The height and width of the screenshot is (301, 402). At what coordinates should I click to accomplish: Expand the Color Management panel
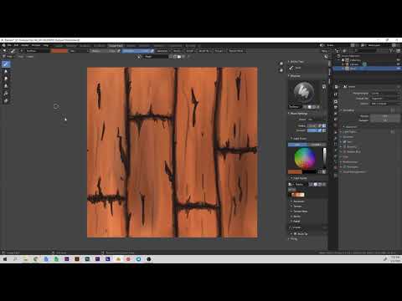[353, 171]
